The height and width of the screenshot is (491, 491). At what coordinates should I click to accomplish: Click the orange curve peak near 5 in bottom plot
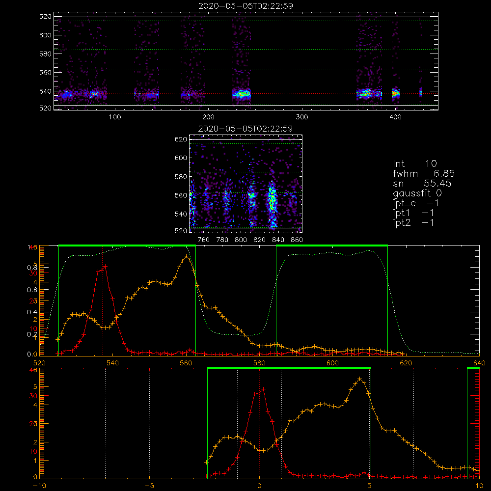coord(360,379)
